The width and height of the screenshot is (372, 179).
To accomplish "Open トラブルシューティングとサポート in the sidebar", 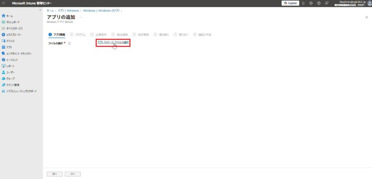I will point(21,91).
